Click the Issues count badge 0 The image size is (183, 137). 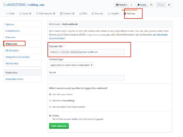pyautogui.click(x=30, y=14)
